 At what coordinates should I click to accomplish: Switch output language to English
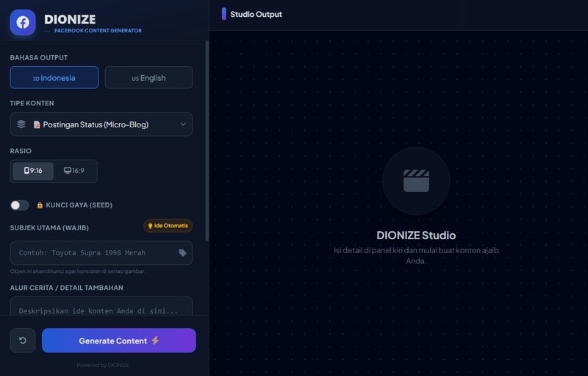click(x=148, y=78)
